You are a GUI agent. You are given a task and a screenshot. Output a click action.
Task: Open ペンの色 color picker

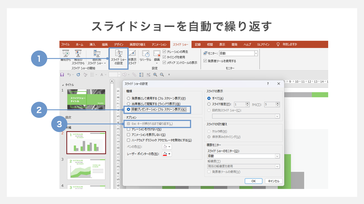(167, 147)
